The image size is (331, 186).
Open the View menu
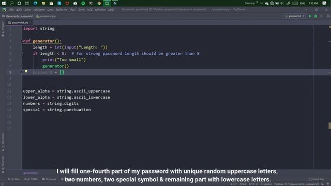point(27,10)
